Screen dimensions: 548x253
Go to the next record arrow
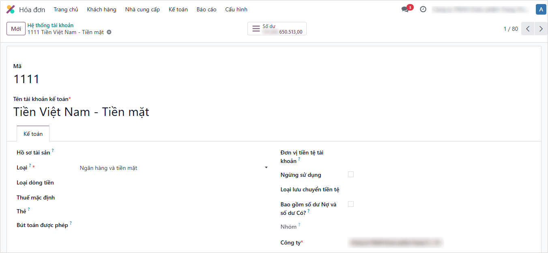541,29
